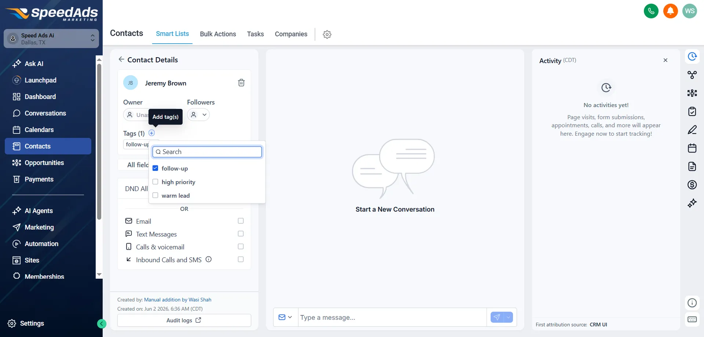This screenshot has height=337, width=704.
Task: Click the tag Search field
Action: 207,152
